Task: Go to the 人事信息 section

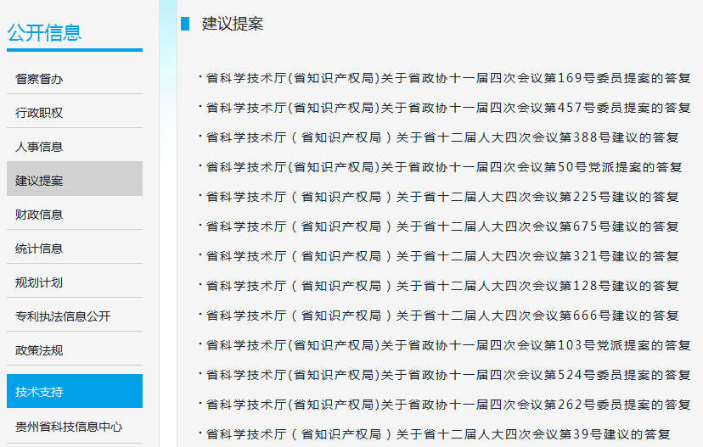Action: pyautogui.click(x=40, y=147)
